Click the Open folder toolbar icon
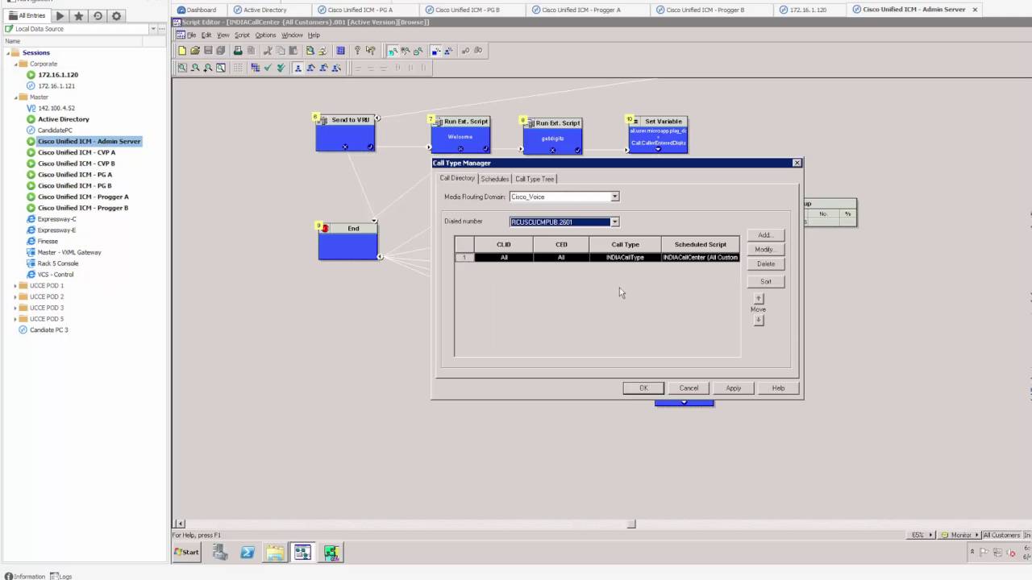1032x580 pixels. pos(195,51)
